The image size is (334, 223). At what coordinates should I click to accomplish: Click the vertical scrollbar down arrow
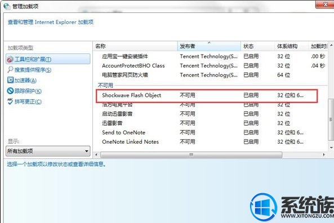tap(331, 148)
